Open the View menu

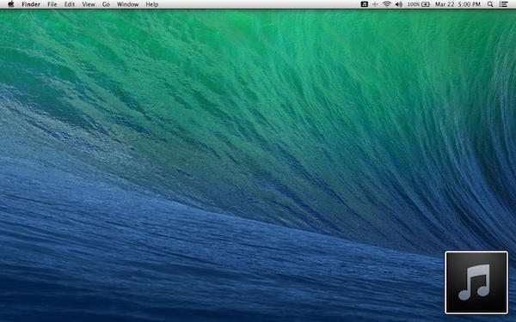click(x=89, y=4)
